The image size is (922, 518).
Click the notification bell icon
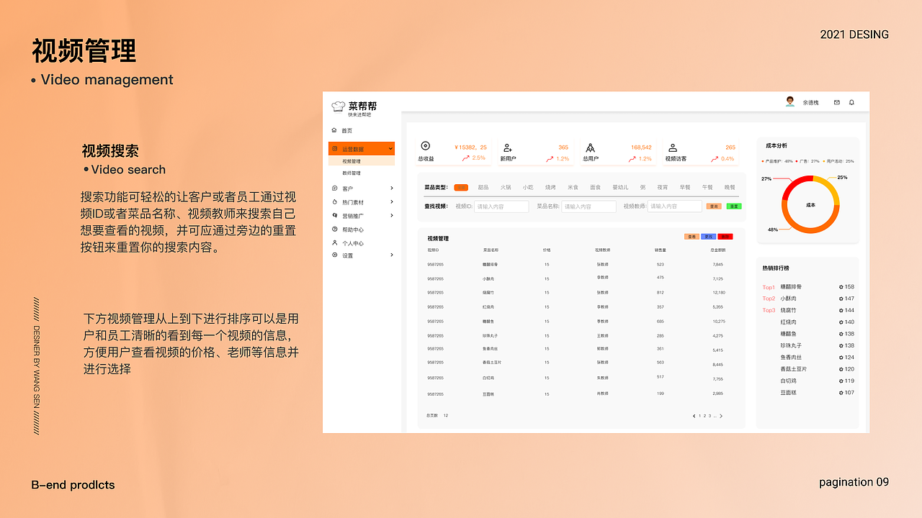pos(851,102)
